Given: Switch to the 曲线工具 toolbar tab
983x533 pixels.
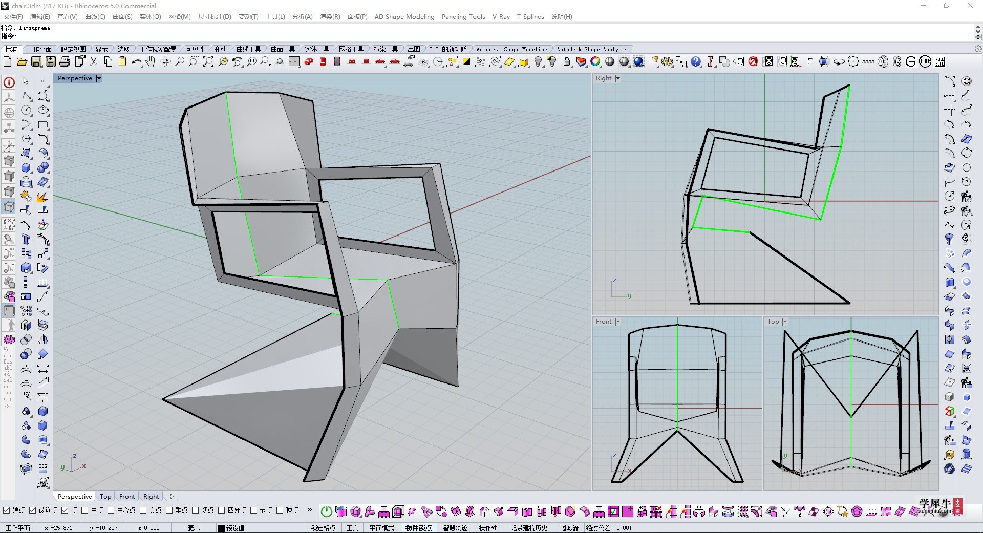Looking at the screenshot, I should [248, 49].
